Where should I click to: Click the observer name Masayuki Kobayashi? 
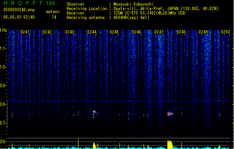pos(134,4)
